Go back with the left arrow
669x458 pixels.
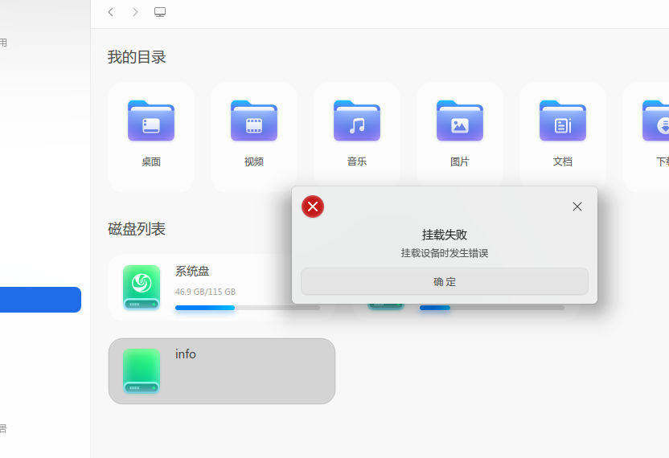(110, 12)
